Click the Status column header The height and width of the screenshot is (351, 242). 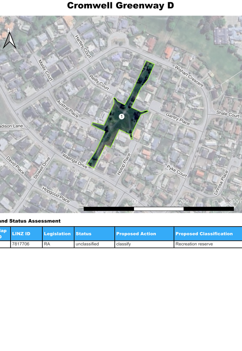coord(94,234)
